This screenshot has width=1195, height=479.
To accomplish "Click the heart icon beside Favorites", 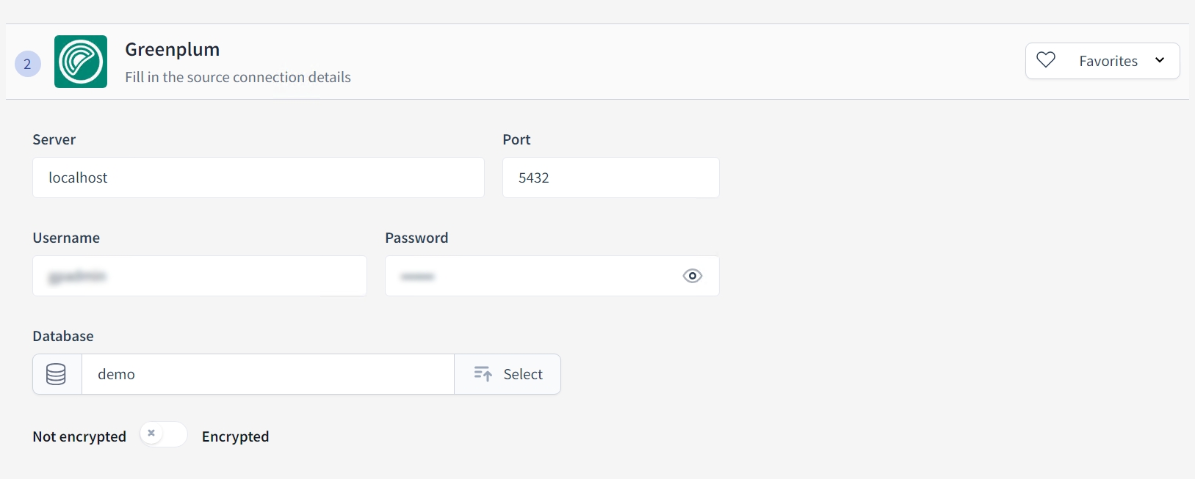I will [1046, 60].
